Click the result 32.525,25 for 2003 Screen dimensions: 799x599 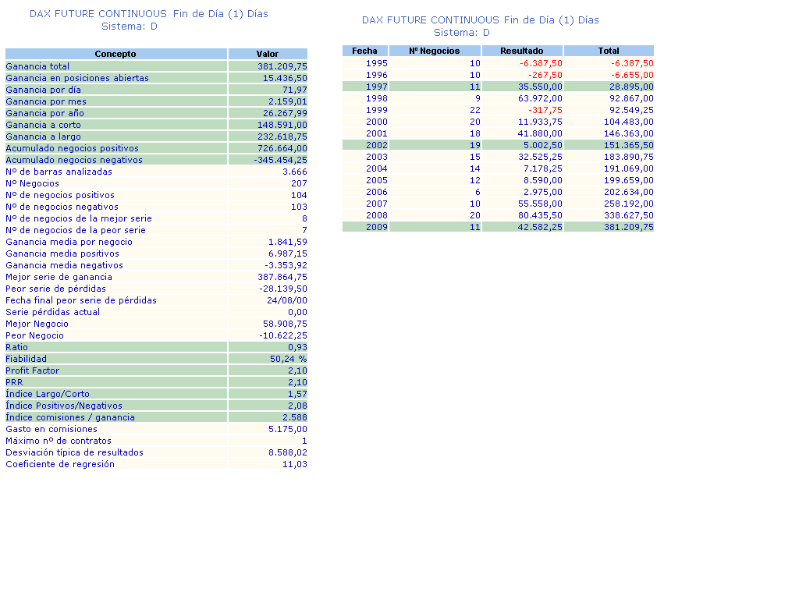pyautogui.click(x=540, y=157)
